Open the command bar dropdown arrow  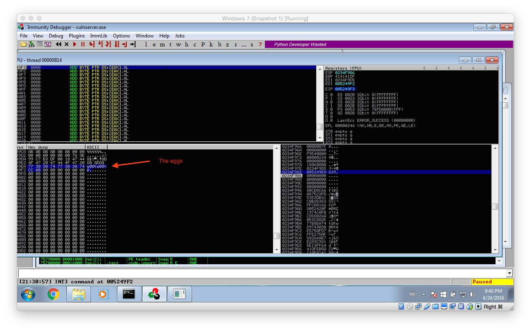tap(509, 273)
